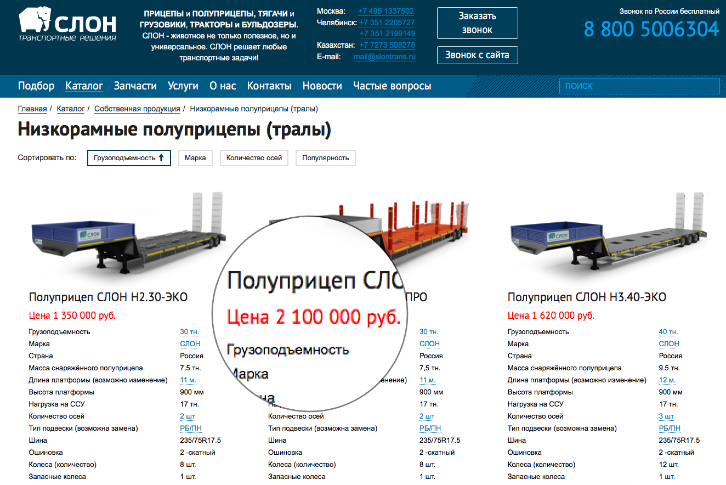Image resolution: width=726 pixels, height=485 pixels.
Task: Click Chelyabinsk phone +7 351 2205727
Action: point(387,22)
